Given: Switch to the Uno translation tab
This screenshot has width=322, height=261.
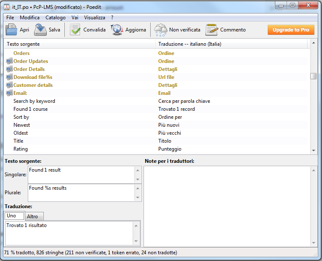Looking at the screenshot, I should tap(14, 216).
